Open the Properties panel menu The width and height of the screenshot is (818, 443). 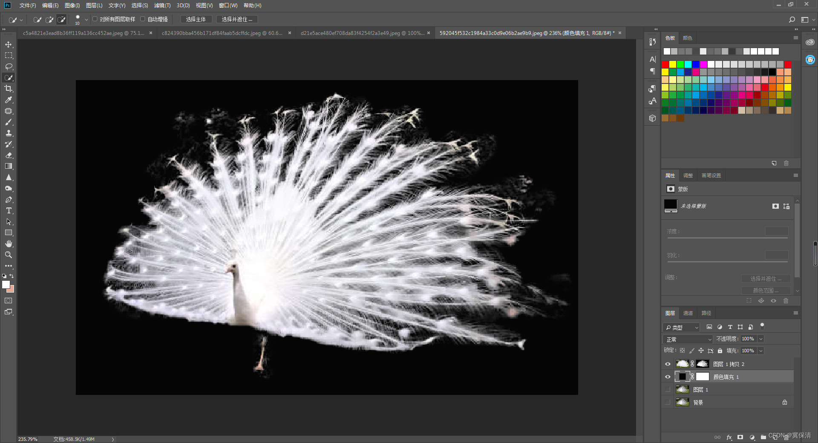coord(795,175)
